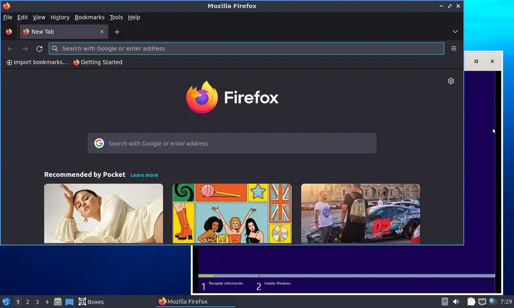The height and width of the screenshot is (308, 514).
Task: Open the Tools menu
Action: point(116,17)
